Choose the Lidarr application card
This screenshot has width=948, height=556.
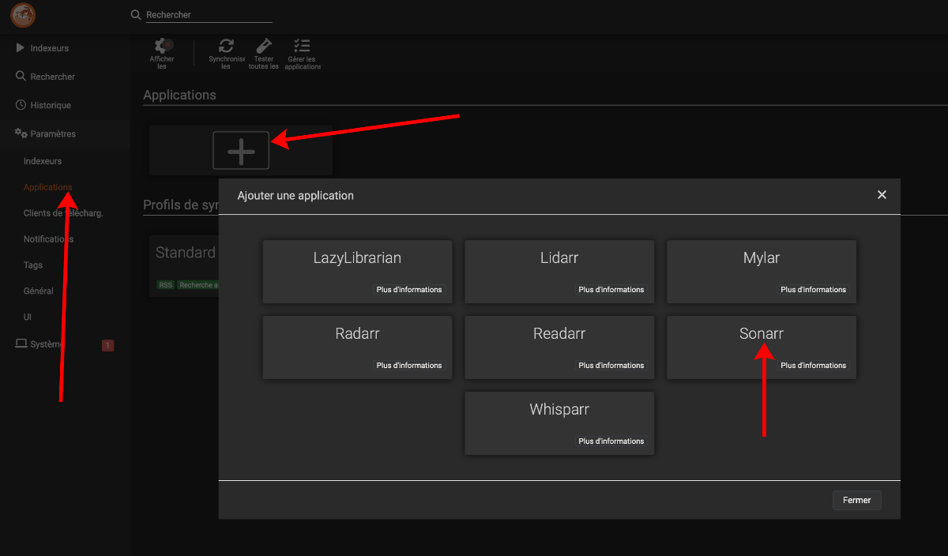coord(559,259)
